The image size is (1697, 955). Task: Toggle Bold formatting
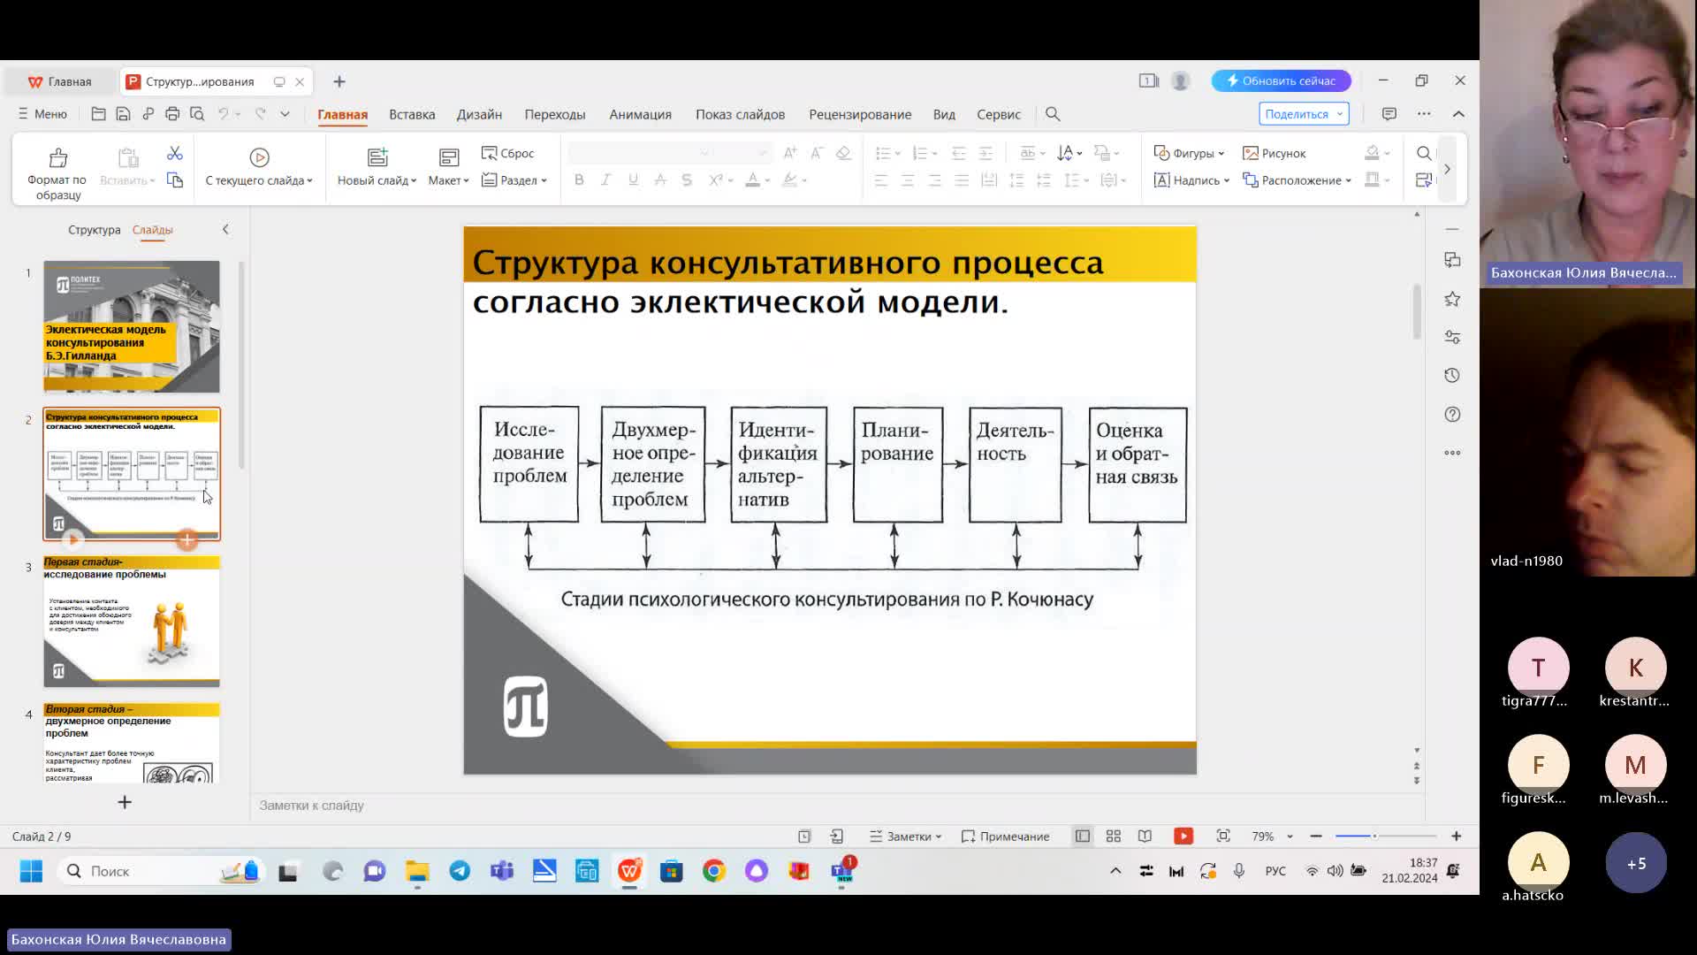(x=579, y=180)
